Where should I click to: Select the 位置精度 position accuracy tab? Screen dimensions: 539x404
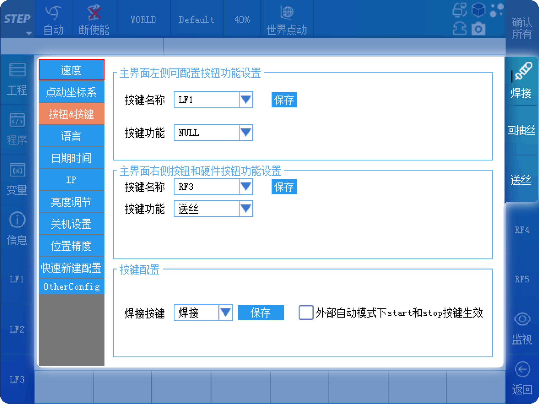point(72,246)
